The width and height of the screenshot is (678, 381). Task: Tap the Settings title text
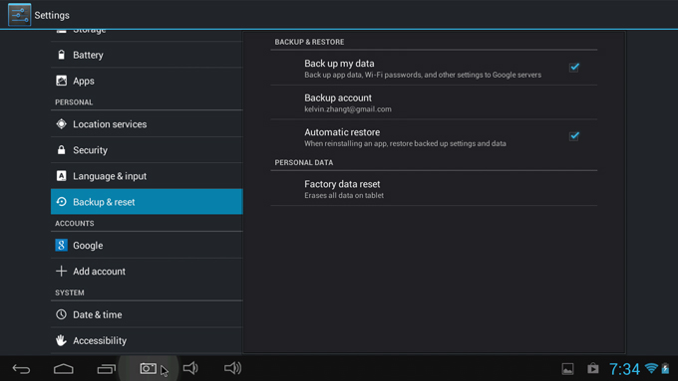(52, 16)
